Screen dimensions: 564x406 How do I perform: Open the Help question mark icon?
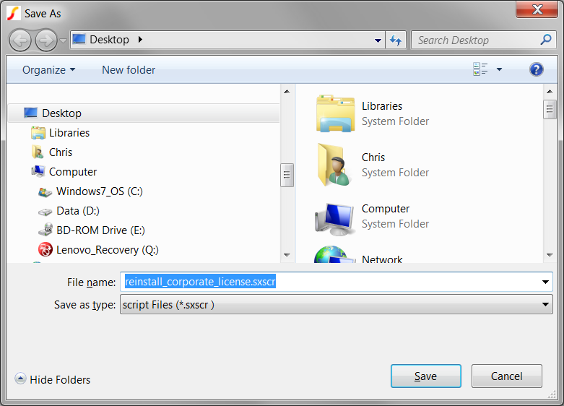pos(536,69)
